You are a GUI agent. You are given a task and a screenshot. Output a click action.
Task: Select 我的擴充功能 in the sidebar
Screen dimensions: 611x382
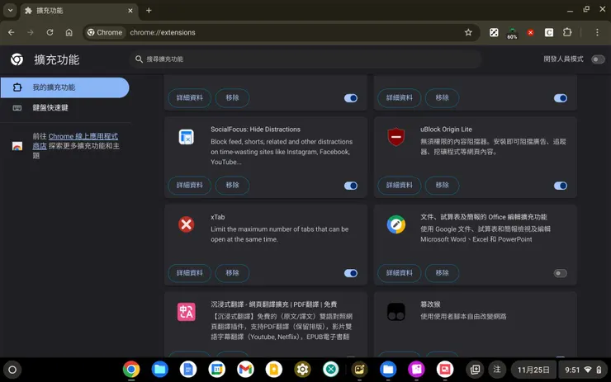click(64, 87)
